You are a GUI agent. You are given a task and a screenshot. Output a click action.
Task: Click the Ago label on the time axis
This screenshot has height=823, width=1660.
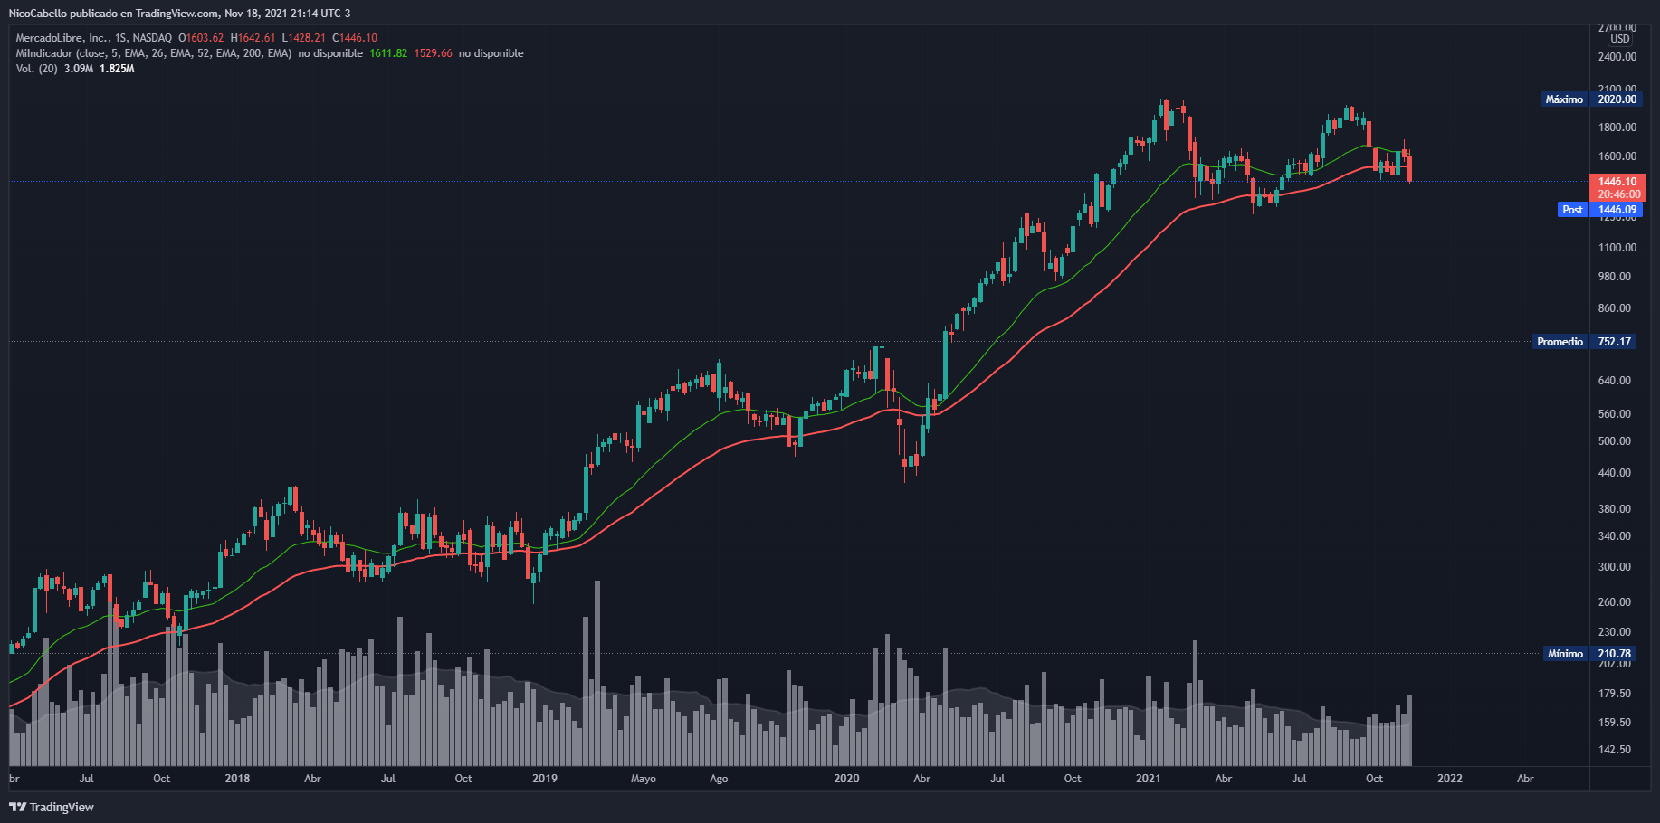coord(719,779)
